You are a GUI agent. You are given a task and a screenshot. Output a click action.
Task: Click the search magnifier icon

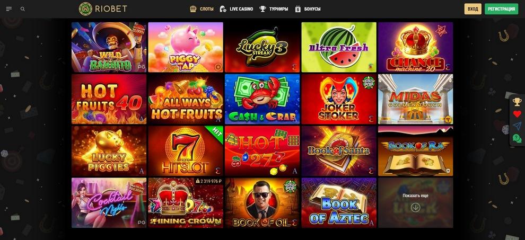tap(23, 9)
